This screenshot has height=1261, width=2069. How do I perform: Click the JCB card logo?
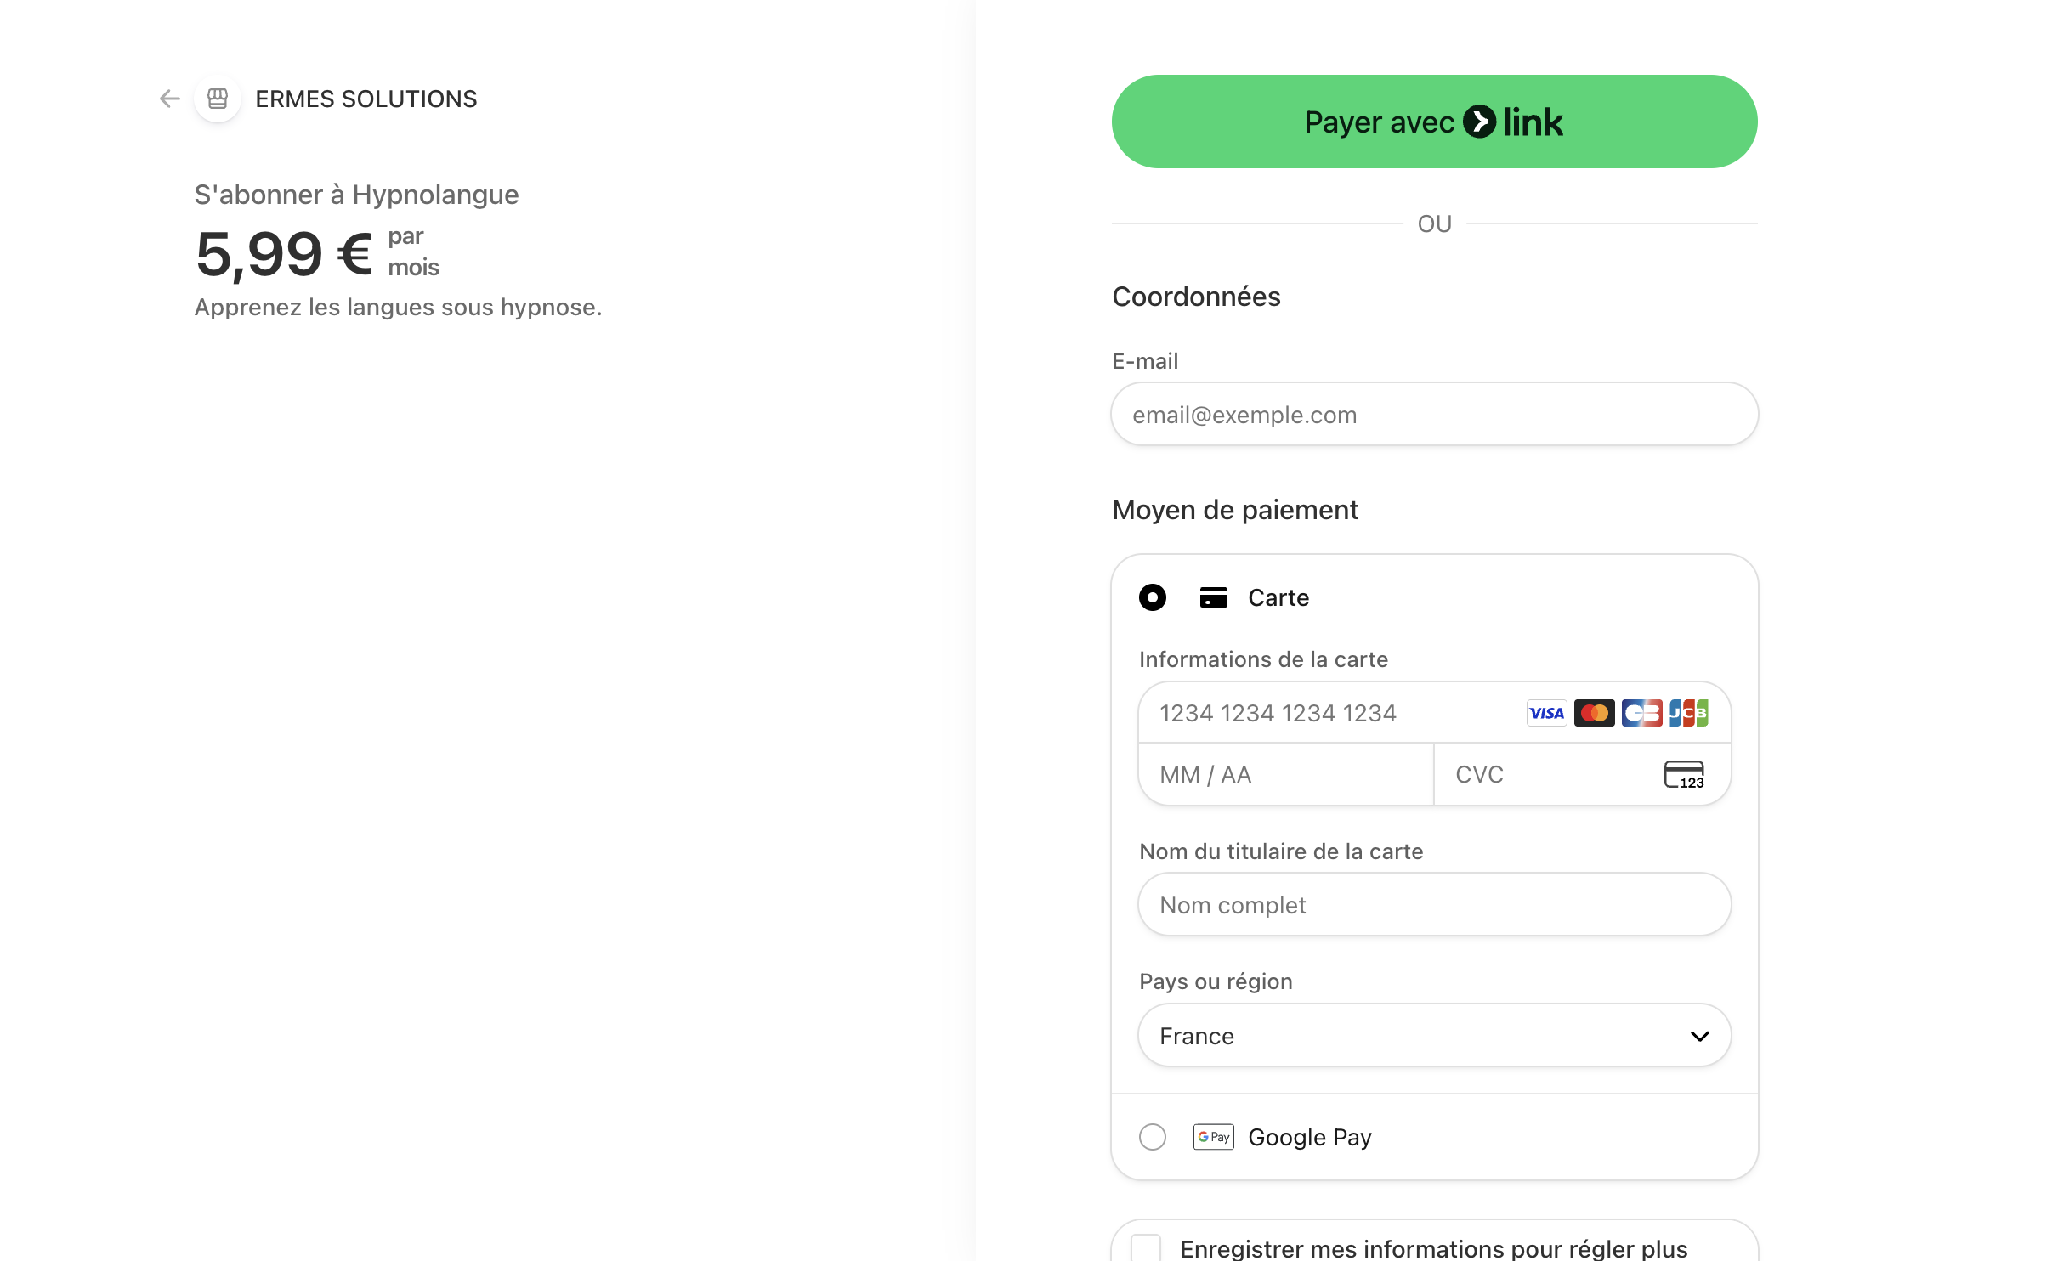(1688, 713)
